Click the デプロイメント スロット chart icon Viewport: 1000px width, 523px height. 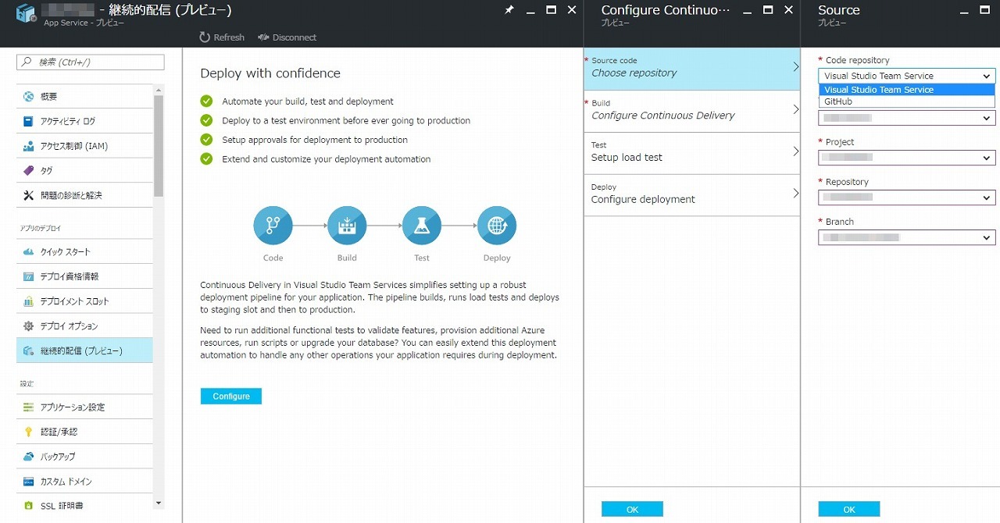[x=28, y=301]
